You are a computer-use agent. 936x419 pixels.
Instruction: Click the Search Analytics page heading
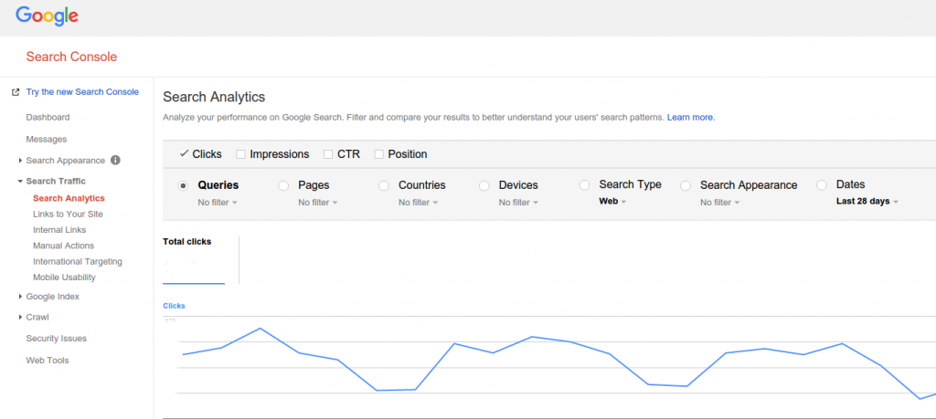point(214,97)
